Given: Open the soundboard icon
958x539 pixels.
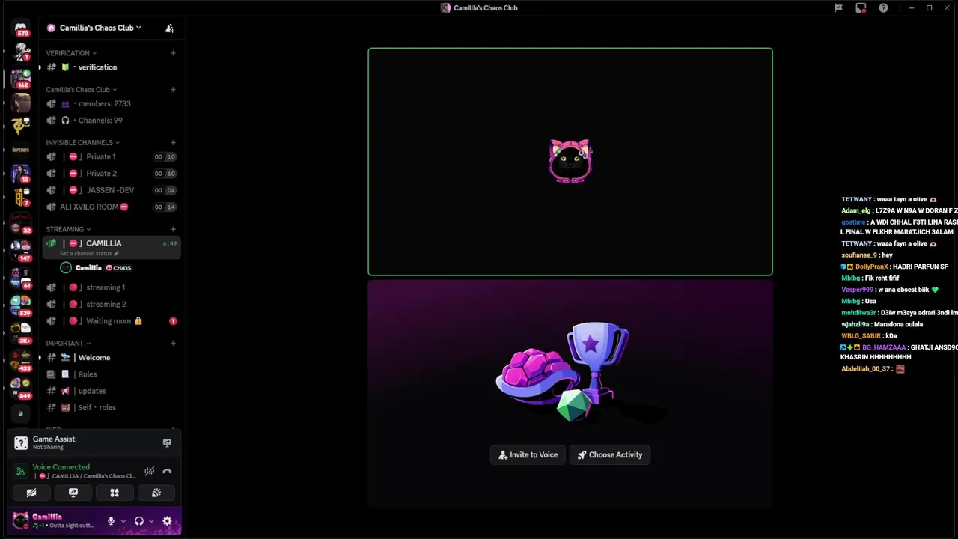Looking at the screenshot, I should [x=156, y=493].
